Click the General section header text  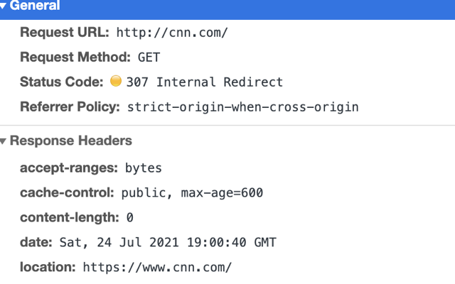tap(35, 6)
